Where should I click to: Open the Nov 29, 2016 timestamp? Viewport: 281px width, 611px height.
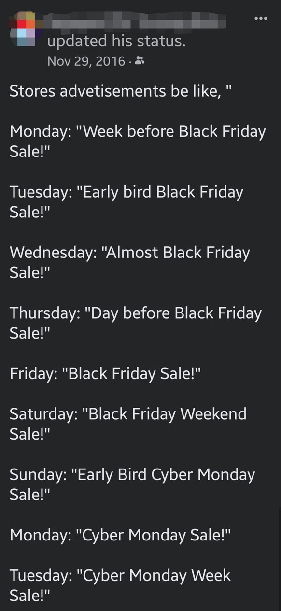(x=86, y=61)
